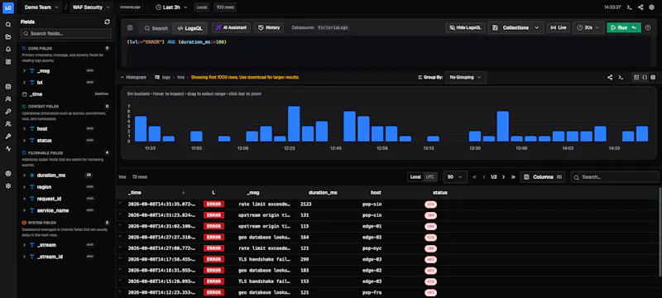Click the 429 status badge for pop-sin
The height and width of the screenshot is (298, 662).
click(x=430, y=204)
